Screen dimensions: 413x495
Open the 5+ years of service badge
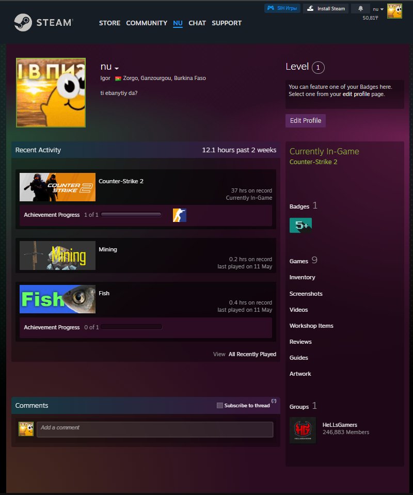(300, 226)
